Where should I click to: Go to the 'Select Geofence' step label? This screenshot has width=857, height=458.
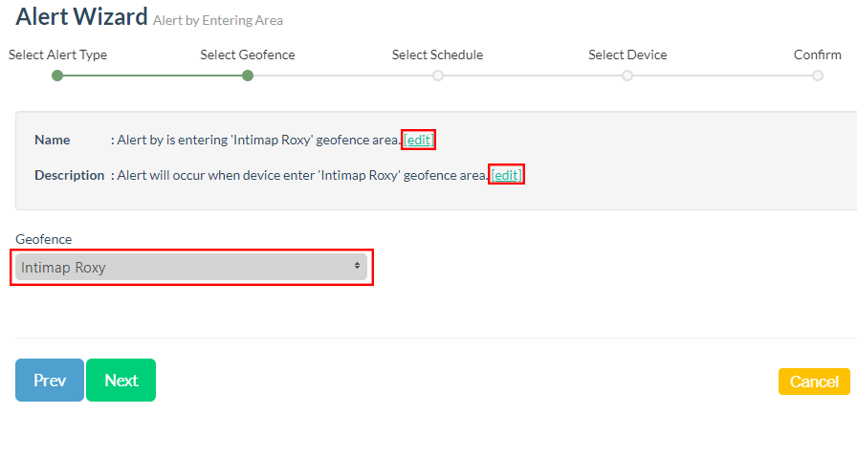tap(248, 55)
